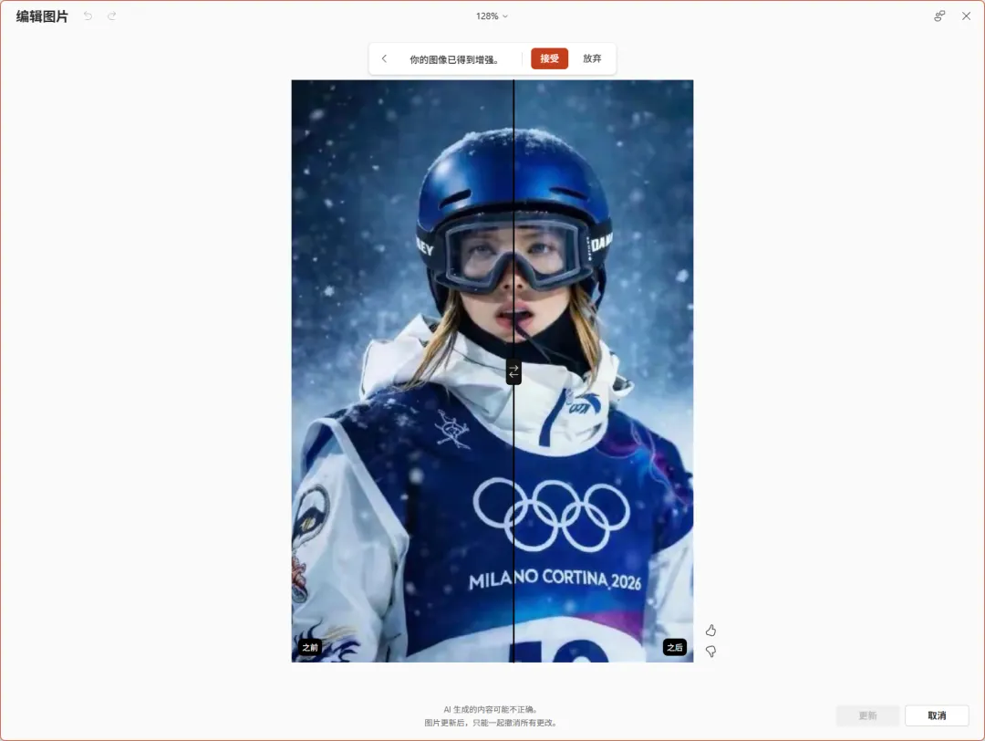
Task: Accept enhancement with 接受 button
Action: click(550, 58)
